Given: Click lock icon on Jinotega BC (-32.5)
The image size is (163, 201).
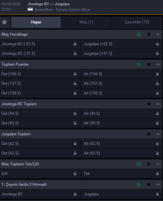Looking at the screenshot, I should click(75, 44).
